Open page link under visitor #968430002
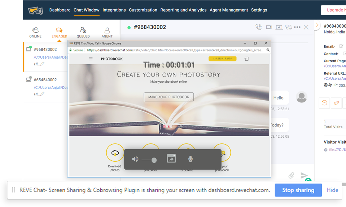 (51, 57)
